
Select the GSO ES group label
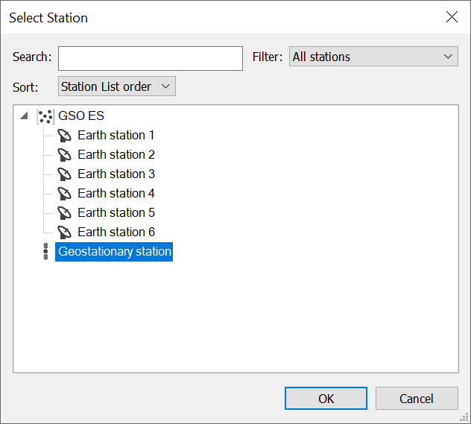pos(81,116)
